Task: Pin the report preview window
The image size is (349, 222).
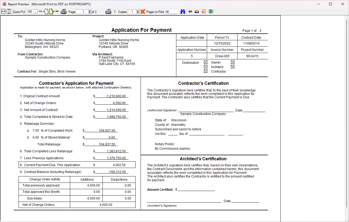Action: 190,11
